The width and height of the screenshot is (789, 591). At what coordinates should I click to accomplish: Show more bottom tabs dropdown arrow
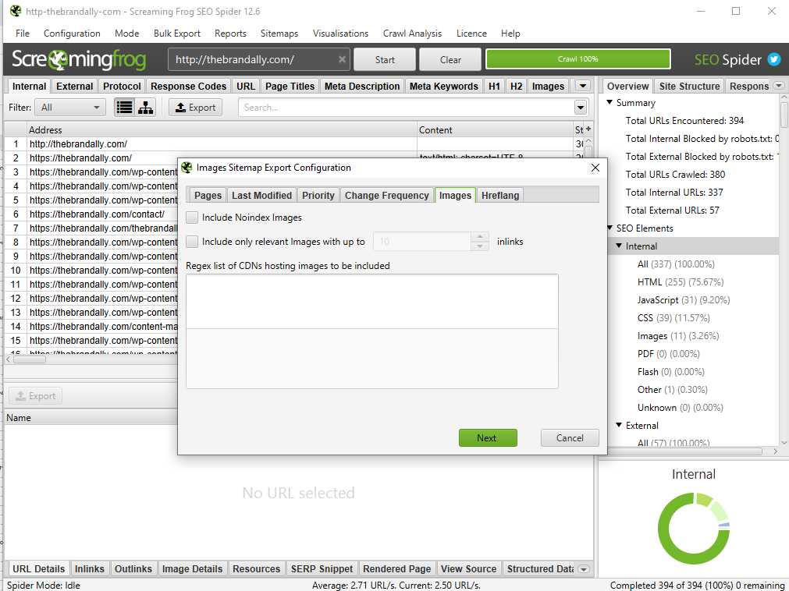584,569
